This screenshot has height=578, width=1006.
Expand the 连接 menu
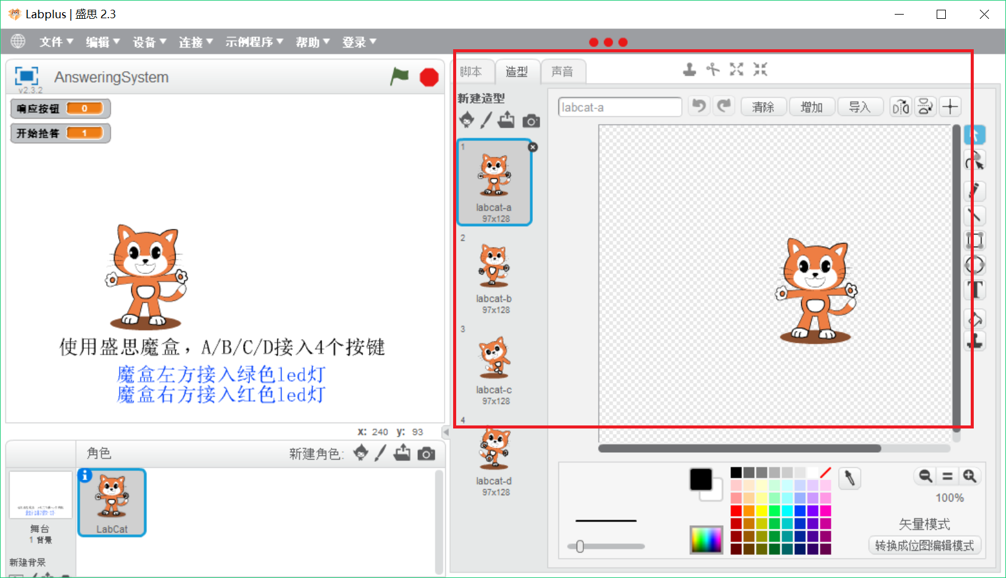click(195, 42)
